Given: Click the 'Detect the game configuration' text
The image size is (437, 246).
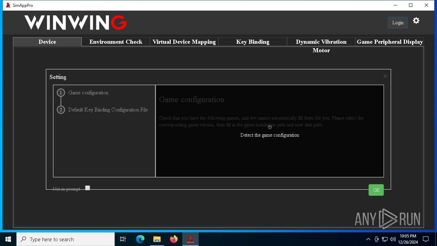Looking at the screenshot, I should tap(270, 135).
